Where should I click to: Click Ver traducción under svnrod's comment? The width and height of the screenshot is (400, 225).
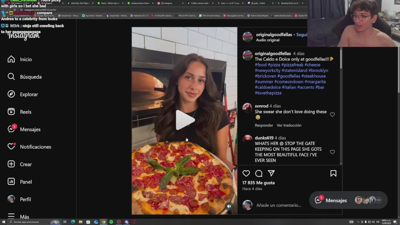(289, 125)
